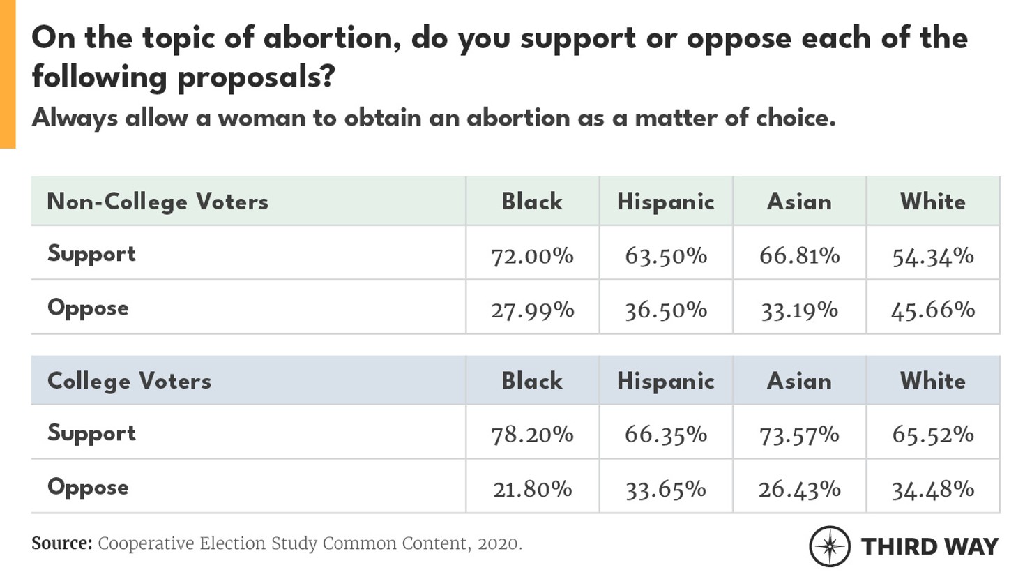This screenshot has width=1032, height=586.
Task: Click the 33.65% College Hispanic oppose cell
Action: click(x=665, y=489)
